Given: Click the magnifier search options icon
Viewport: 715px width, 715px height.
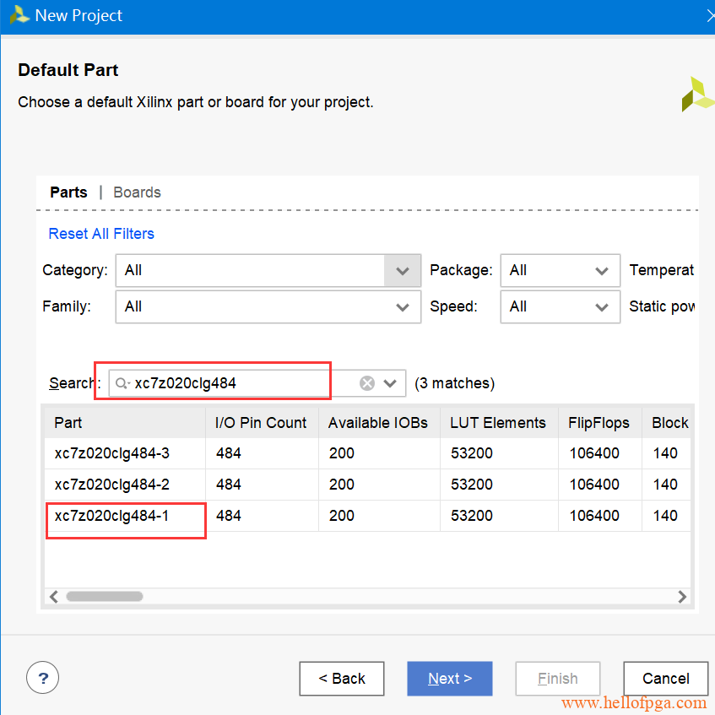Looking at the screenshot, I should click(x=122, y=383).
